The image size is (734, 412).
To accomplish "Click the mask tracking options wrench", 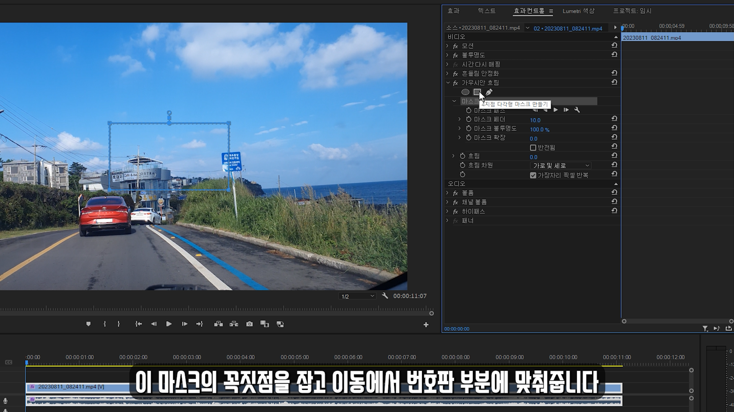I will (x=577, y=110).
